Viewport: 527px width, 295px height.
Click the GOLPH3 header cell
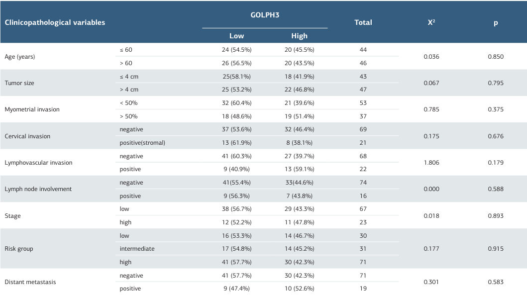(x=264, y=15)
